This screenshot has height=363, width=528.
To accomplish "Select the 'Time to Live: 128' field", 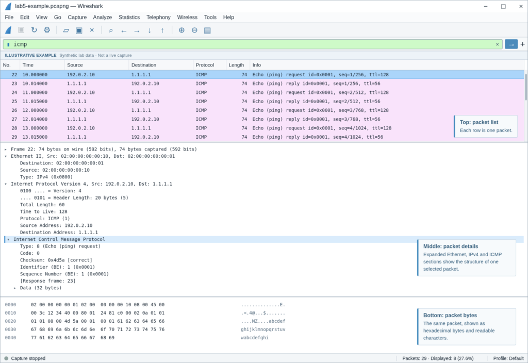I will [43, 212].
